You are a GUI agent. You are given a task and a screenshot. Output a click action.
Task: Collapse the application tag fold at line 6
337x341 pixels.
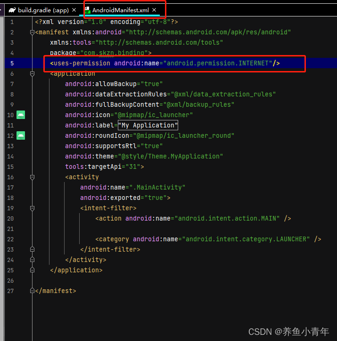tap(32, 74)
